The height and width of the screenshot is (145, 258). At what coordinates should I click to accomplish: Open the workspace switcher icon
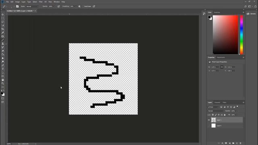(x=250, y=6)
